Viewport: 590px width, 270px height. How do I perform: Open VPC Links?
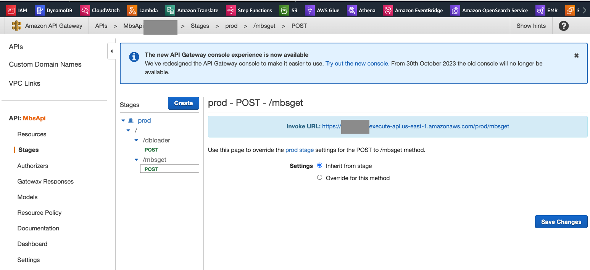(24, 83)
